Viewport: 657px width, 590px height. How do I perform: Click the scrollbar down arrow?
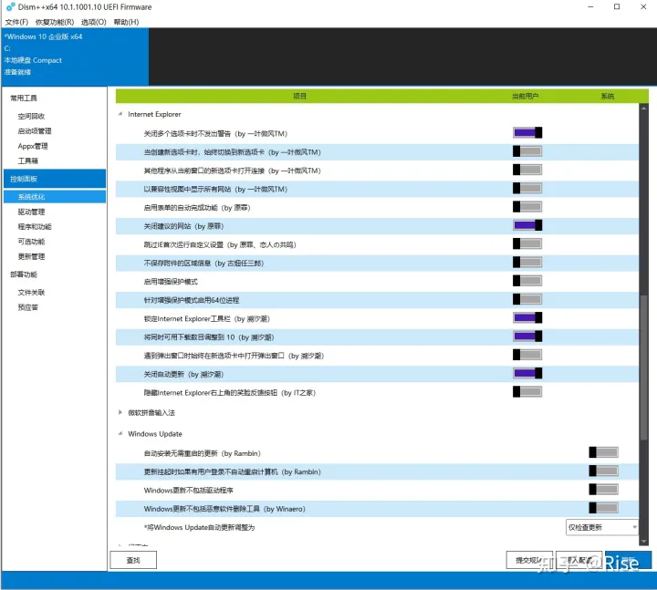tap(643, 542)
